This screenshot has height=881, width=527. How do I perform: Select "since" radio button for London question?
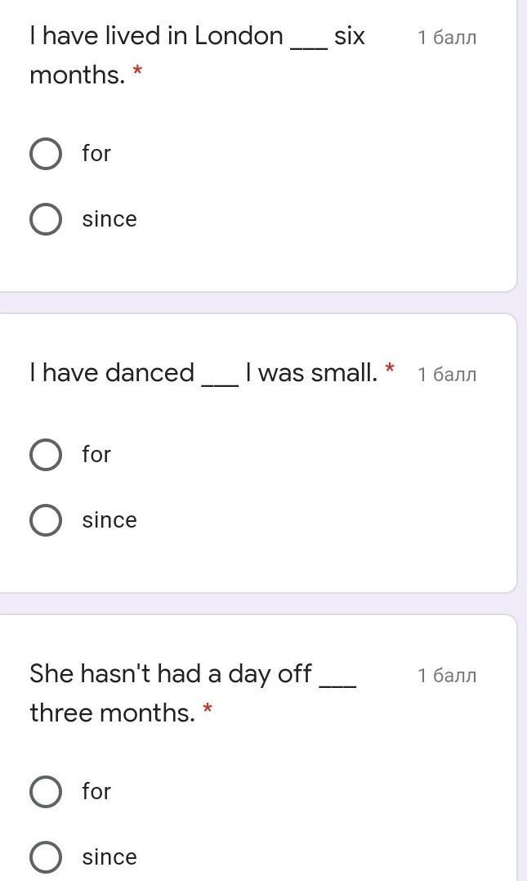tap(46, 219)
